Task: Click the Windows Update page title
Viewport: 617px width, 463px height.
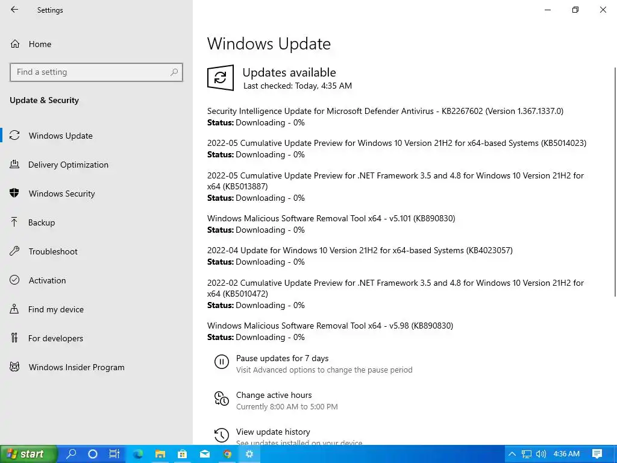Action: pos(269,43)
